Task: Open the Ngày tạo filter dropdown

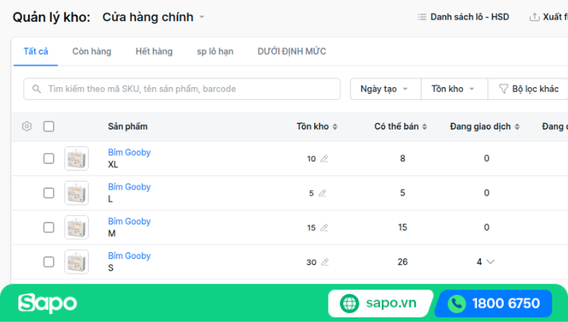Action: point(385,89)
